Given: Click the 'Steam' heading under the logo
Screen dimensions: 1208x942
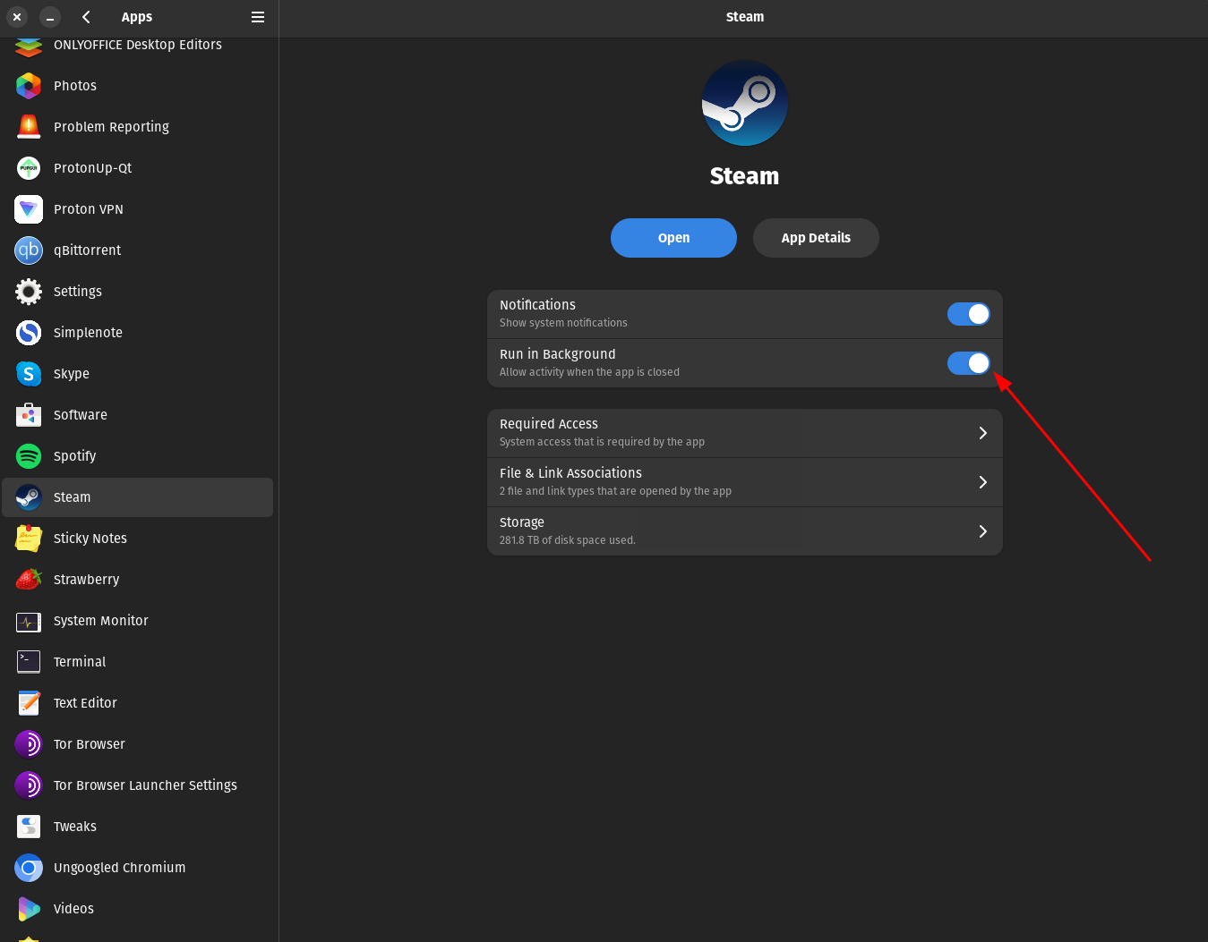Looking at the screenshot, I should [x=744, y=176].
